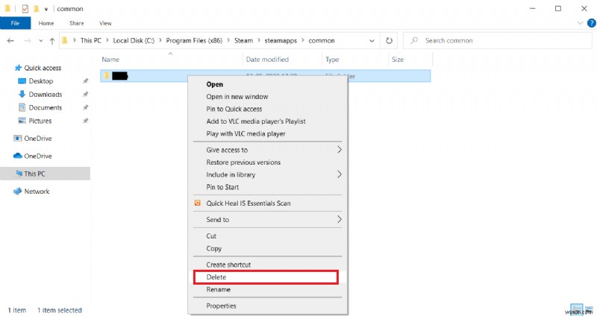Choose Restore previous versions

coord(243,162)
